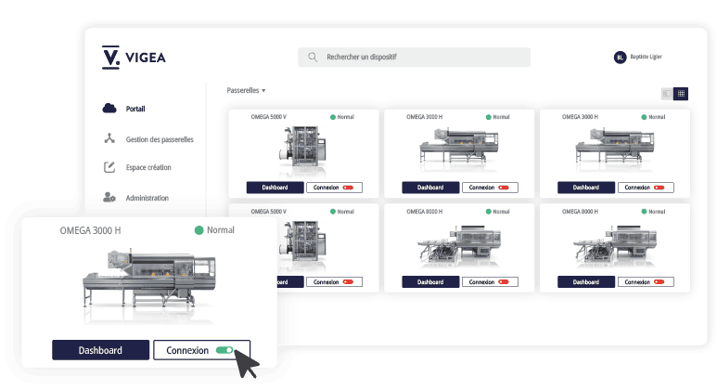Toggle Connexion switch on the middle OMEGA 8000 H card
This screenshot has height=390, width=717.
504,282
